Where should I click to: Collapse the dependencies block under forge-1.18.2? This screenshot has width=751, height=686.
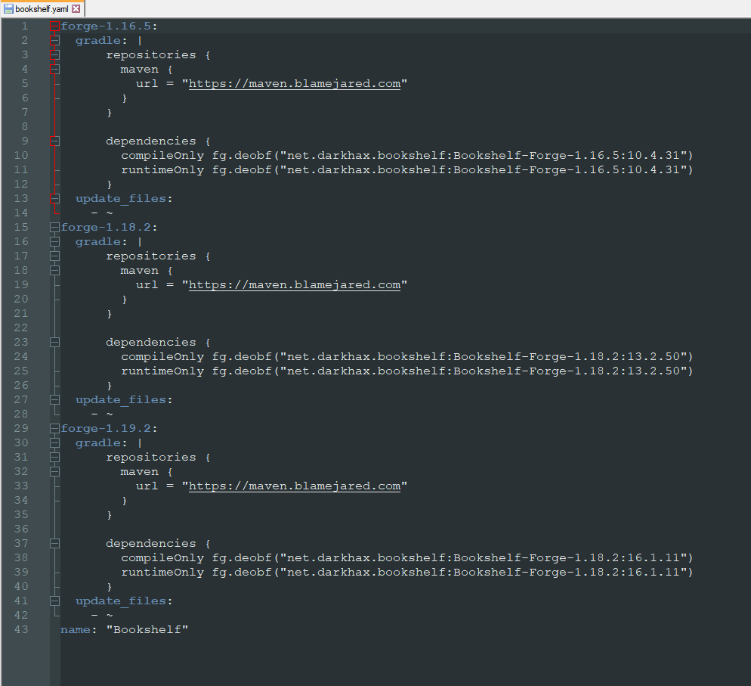tap(53, 342)
